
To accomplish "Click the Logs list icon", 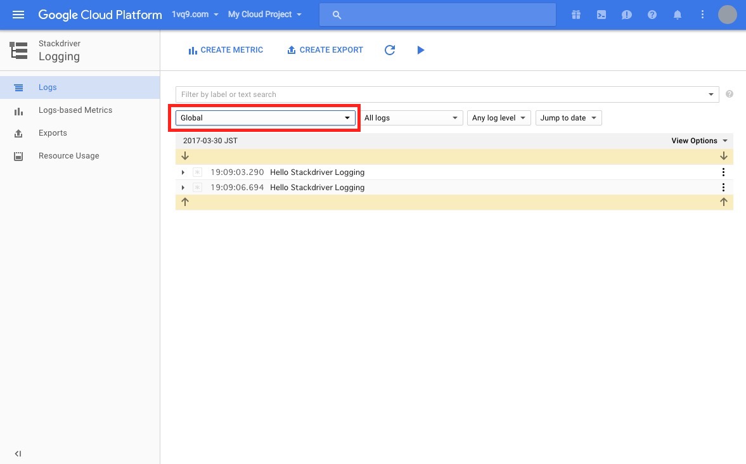I will [x=18, y=87].
